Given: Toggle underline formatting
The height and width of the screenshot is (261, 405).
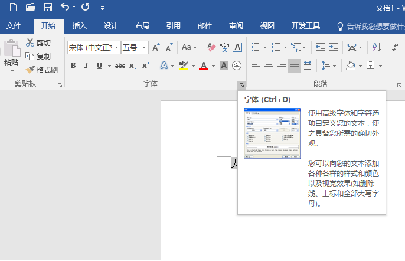Looking at the screenshot, I should click(99, 66).
